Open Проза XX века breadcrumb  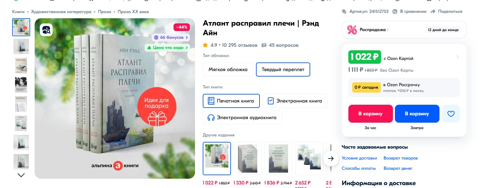[x=133, y=12]
